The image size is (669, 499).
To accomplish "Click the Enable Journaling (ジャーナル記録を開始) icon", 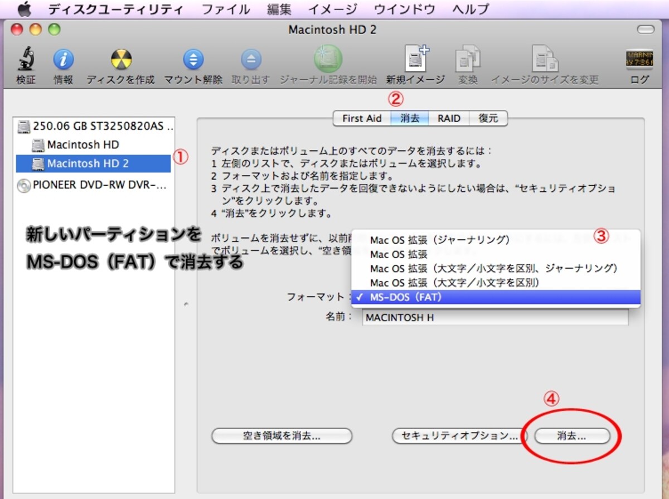I will coord(328,60).
